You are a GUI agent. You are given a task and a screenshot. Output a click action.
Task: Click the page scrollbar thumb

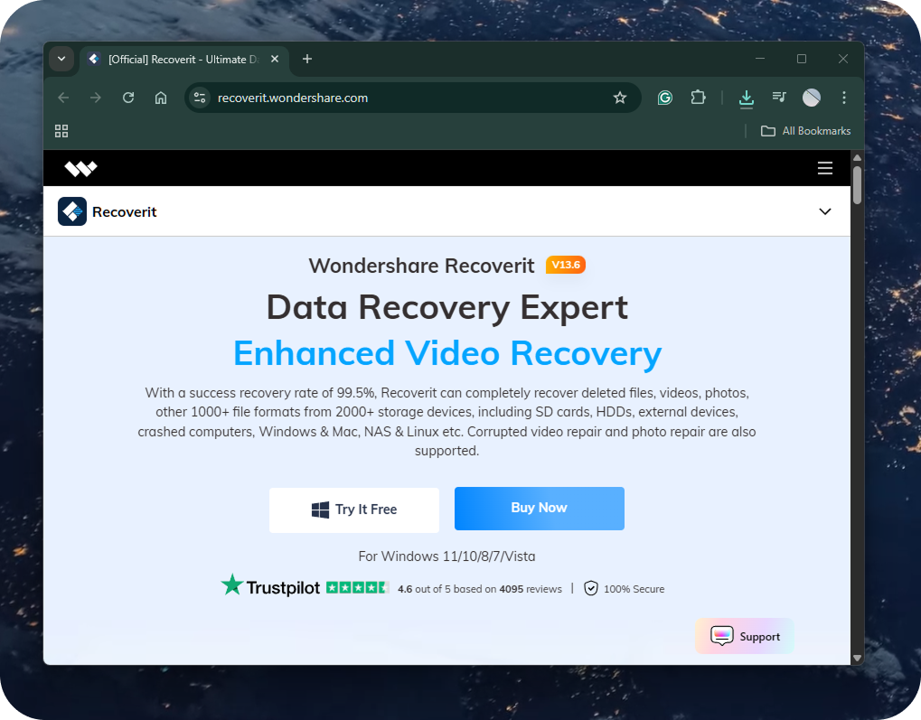click(857, 185)
